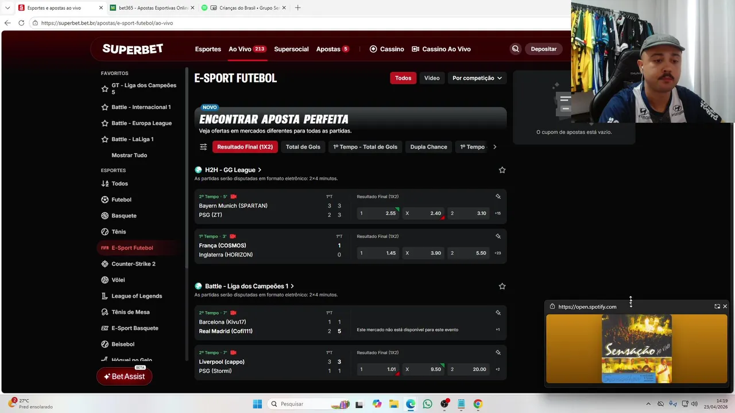The width and height of the screenshot is (735, 413).
Task: Filter matches by Vídeo
Action: coord(432,78)
